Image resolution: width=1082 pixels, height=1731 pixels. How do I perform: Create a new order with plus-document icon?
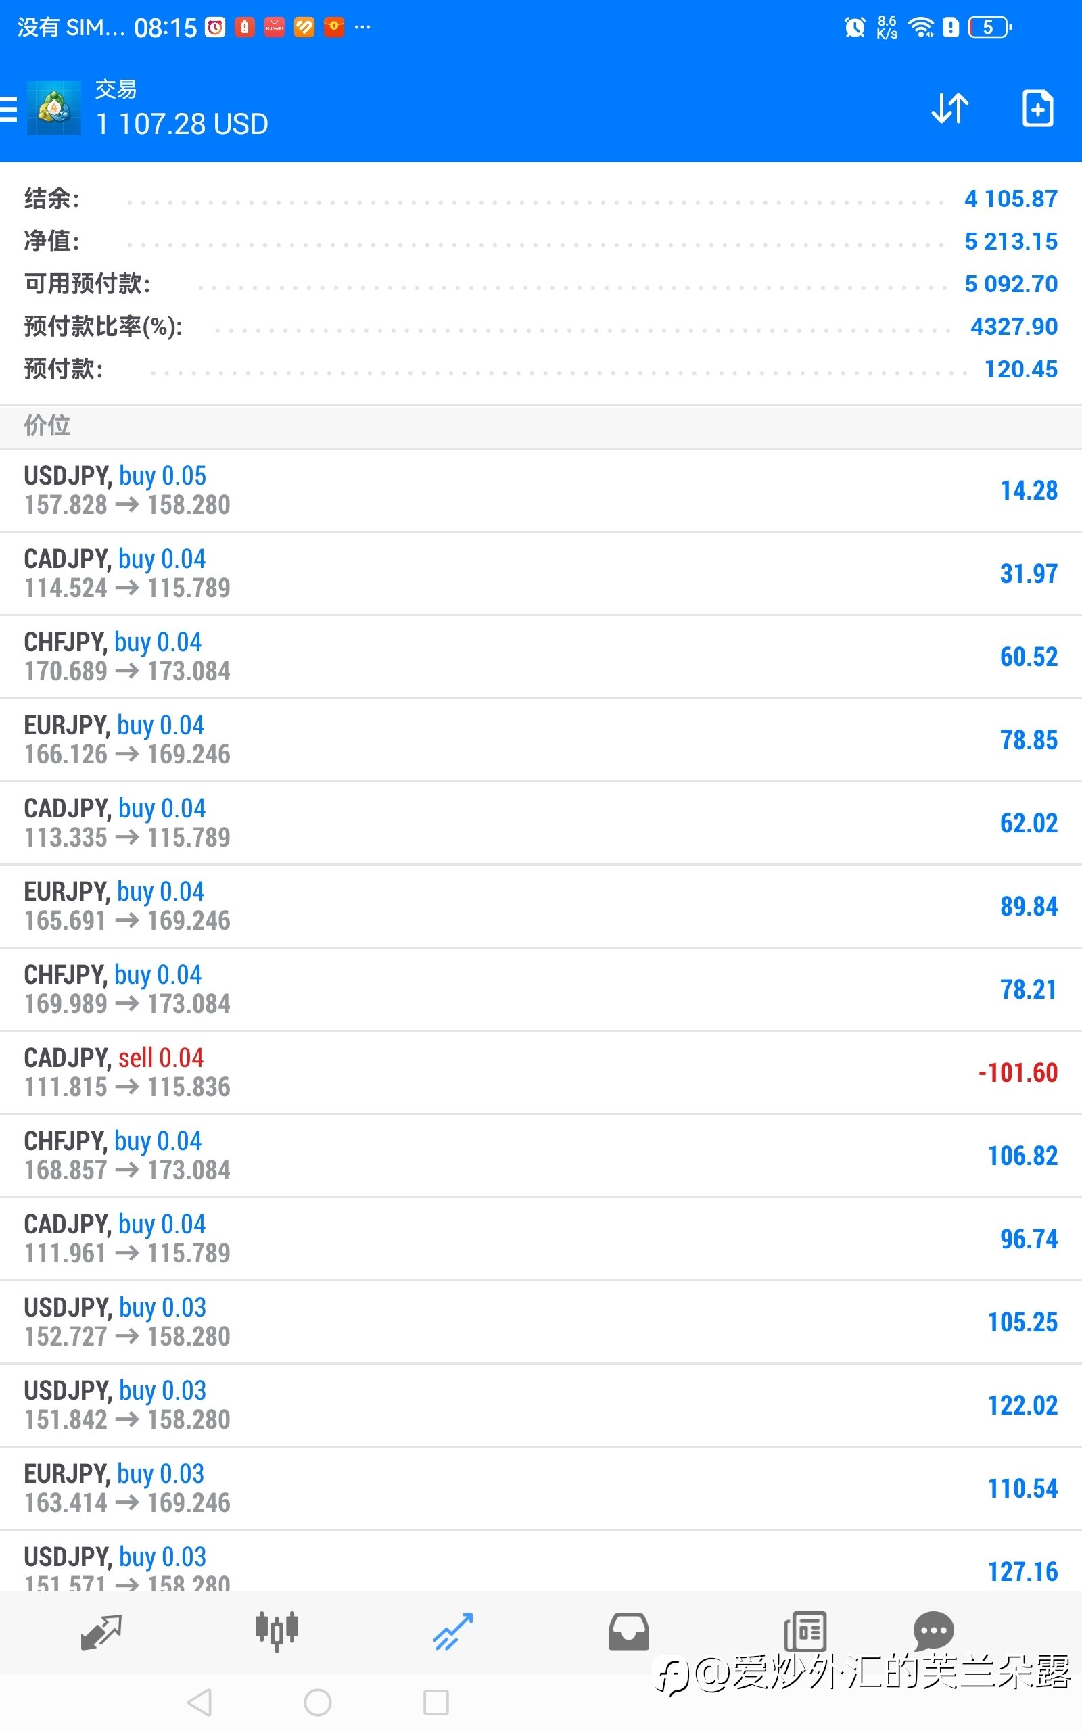(x=1037, y=109)
